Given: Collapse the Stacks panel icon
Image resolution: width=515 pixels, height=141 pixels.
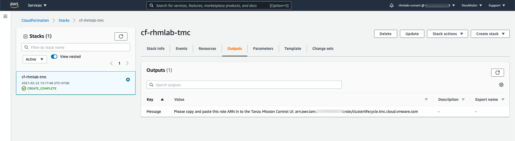Looking at the screenshot, I should [25, 36].
